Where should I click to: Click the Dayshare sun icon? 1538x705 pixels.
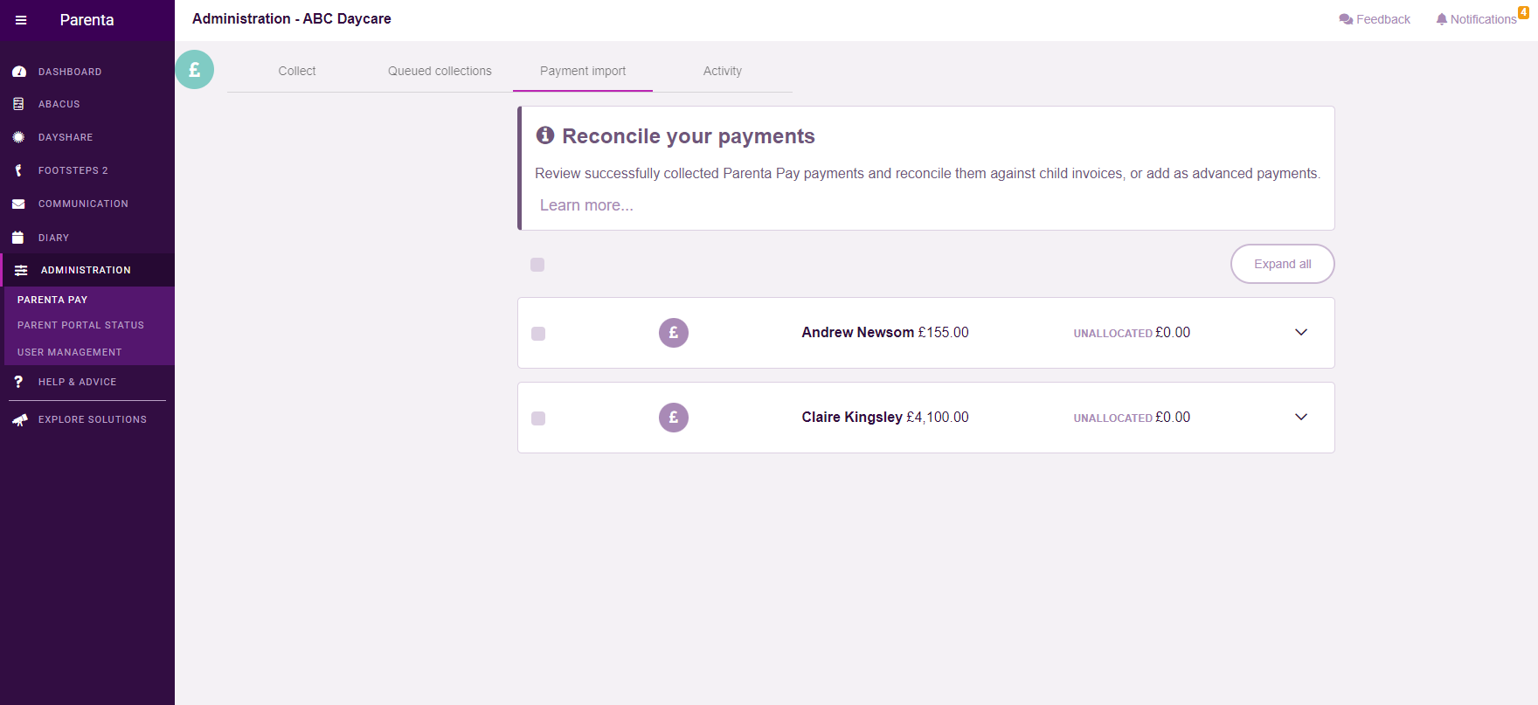coord(18,137)
